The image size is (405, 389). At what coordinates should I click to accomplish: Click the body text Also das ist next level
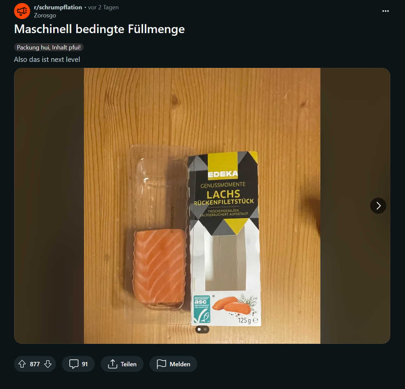pos(47,59)
